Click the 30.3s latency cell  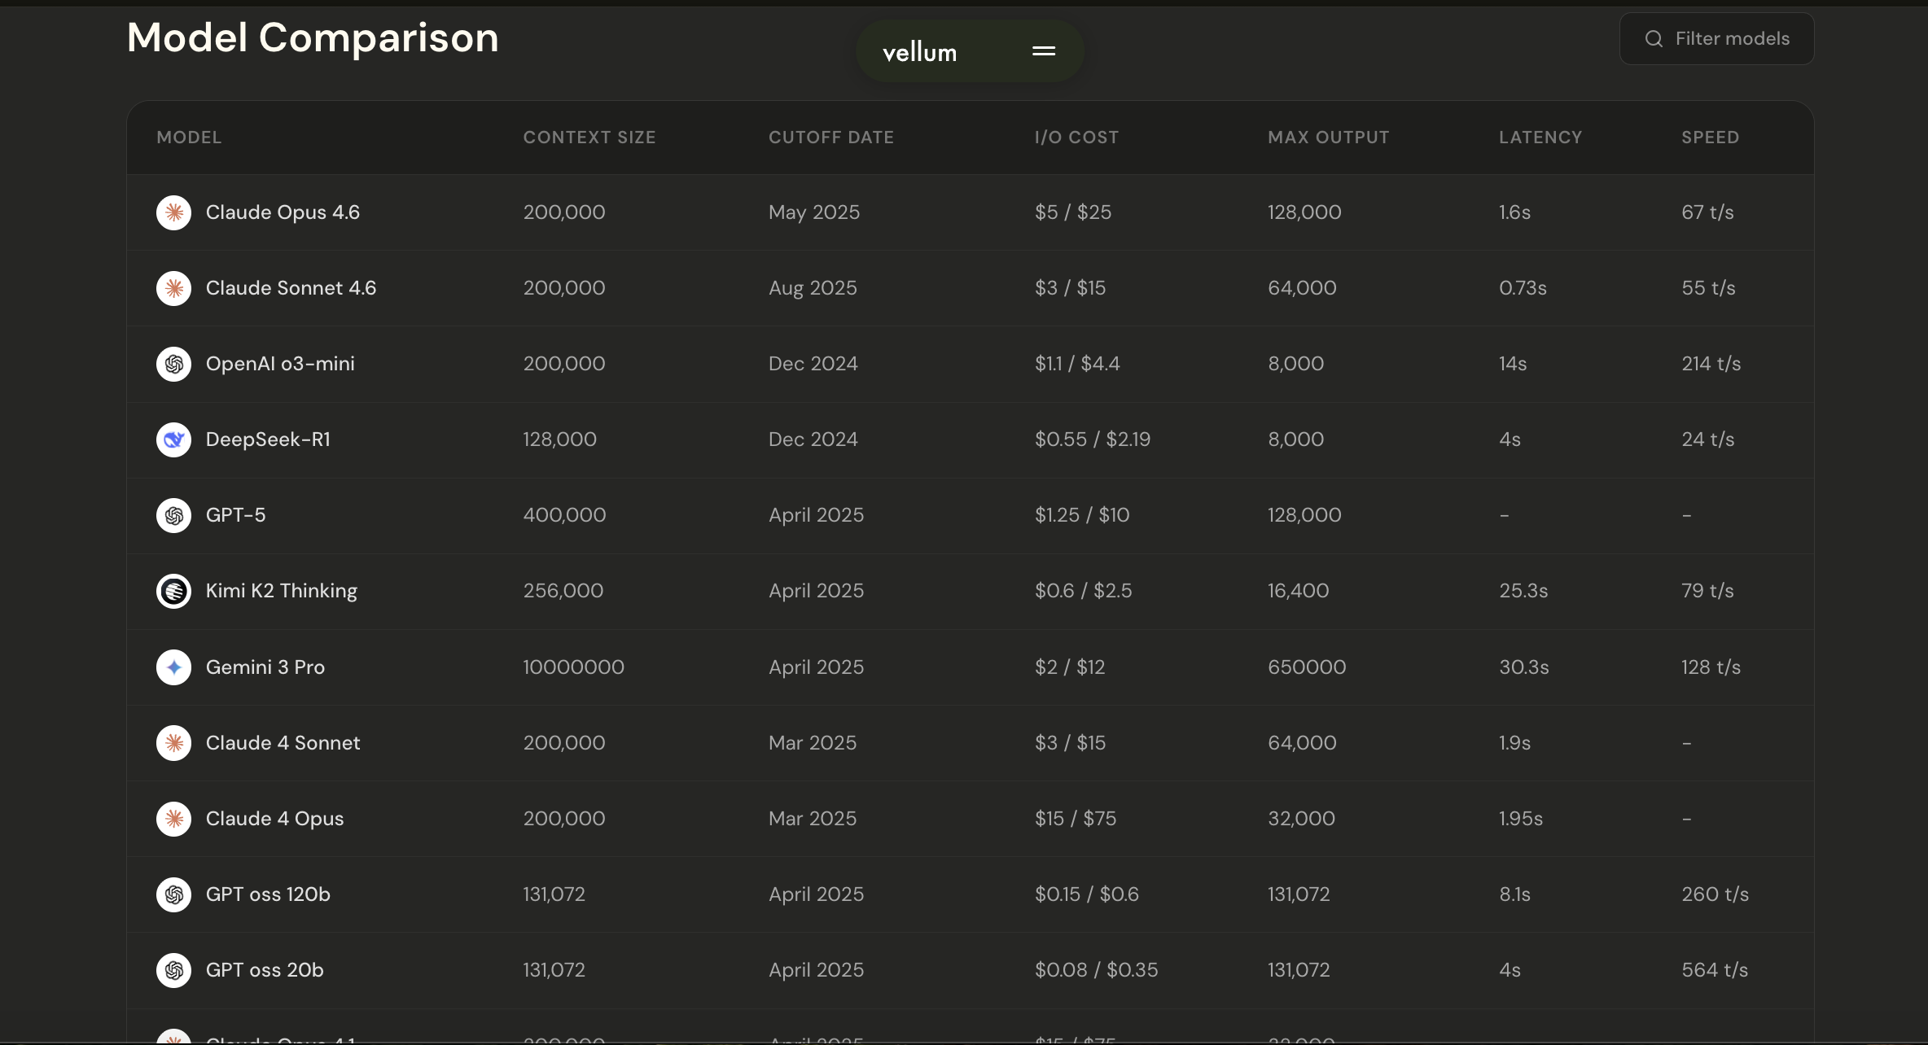1524,667
